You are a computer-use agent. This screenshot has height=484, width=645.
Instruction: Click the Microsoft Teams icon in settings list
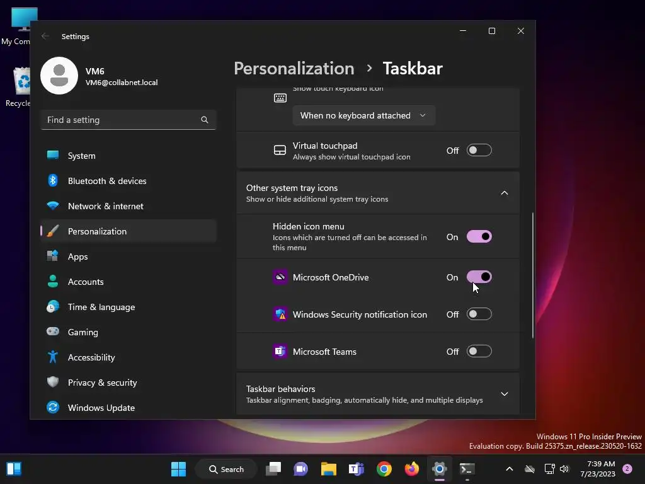click(x=280, y=351)
